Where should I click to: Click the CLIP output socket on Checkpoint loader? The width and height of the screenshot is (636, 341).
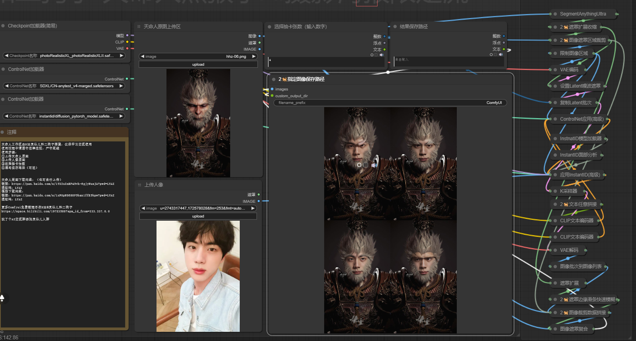127,42
